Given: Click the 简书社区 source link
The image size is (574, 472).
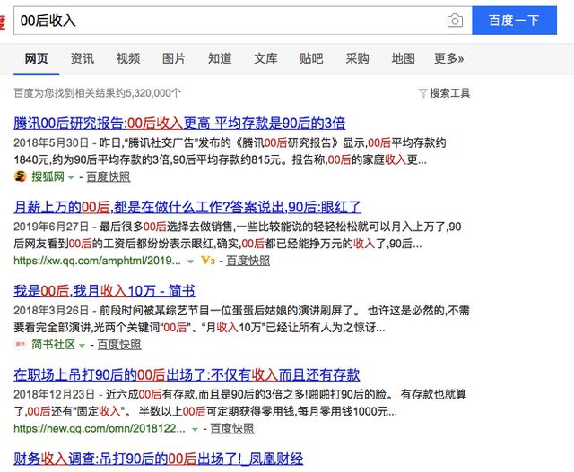Looking at the screenshot, I should point(54,345).
